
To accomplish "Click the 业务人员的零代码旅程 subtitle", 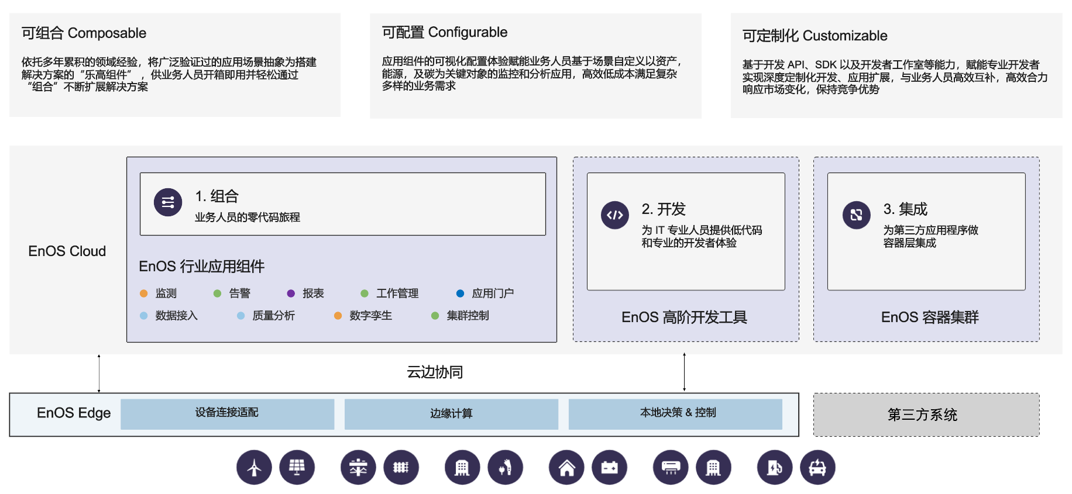I will click(x=248, y=217).
